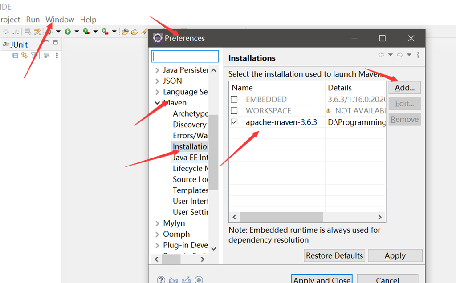The image size is (456, 283).
Task: Click the Apply button
Action: pos(395,255)
